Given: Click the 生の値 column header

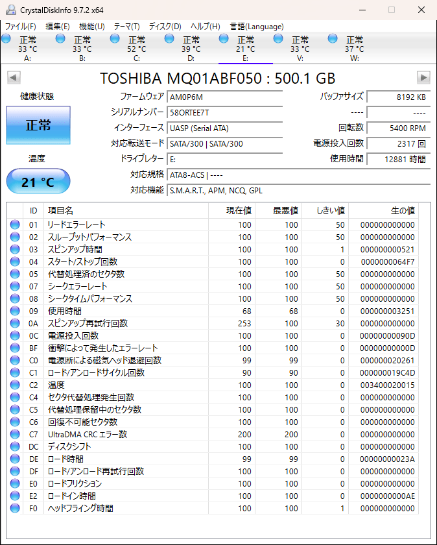Looking at the screenshot, I should [402, 211].
